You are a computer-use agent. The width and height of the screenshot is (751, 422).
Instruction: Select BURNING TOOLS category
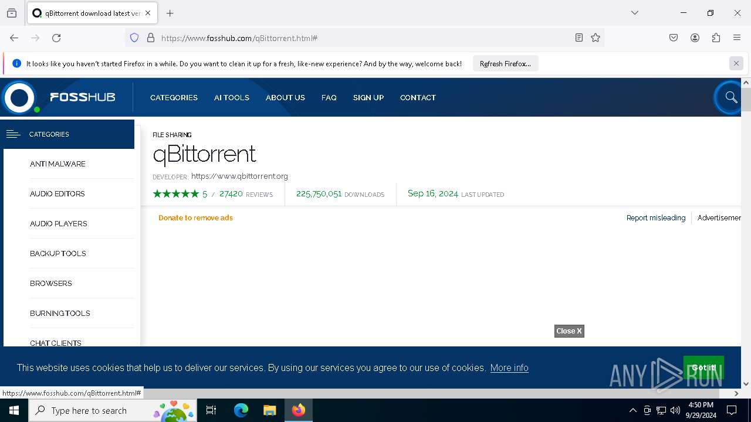pos(60,314)
